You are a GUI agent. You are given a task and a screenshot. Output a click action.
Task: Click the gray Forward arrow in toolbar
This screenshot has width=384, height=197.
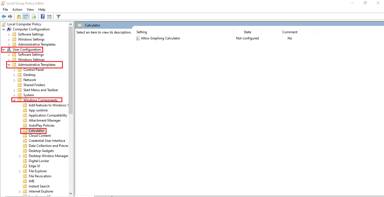coord(10,16)
